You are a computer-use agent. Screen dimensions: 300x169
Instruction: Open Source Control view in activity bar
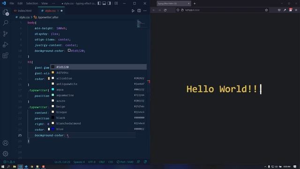(x=6, y=34)
